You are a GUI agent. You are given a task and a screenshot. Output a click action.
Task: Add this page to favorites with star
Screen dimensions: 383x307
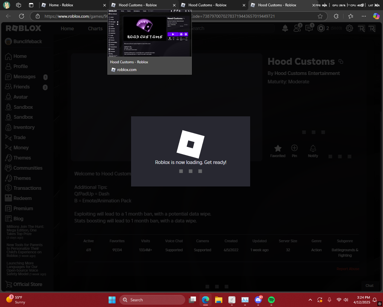pos(320,16)
